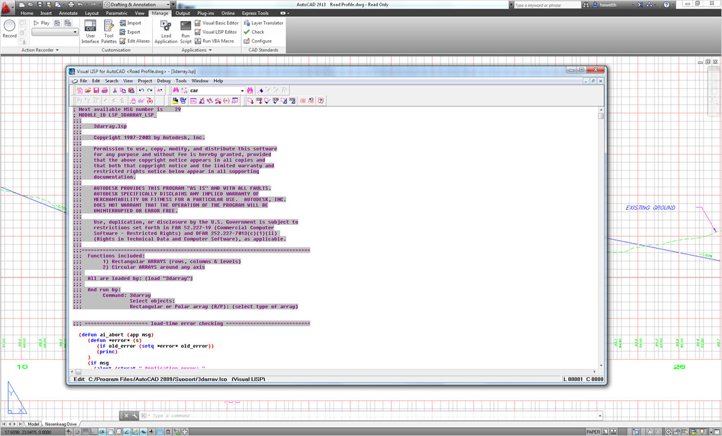722x436 pixels.
Task: Click Visual LISP Editor button
Action: click(x=216, y=32)
